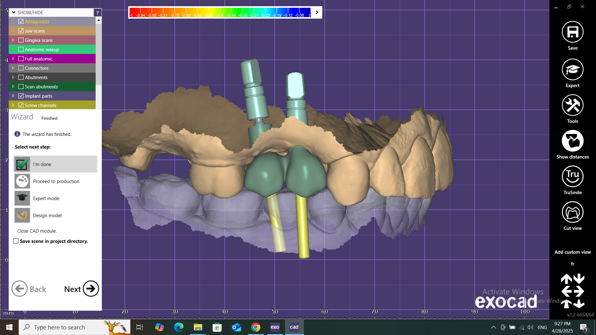Expand the Gingiva scans tree arrow

click(x=13, y=40)
